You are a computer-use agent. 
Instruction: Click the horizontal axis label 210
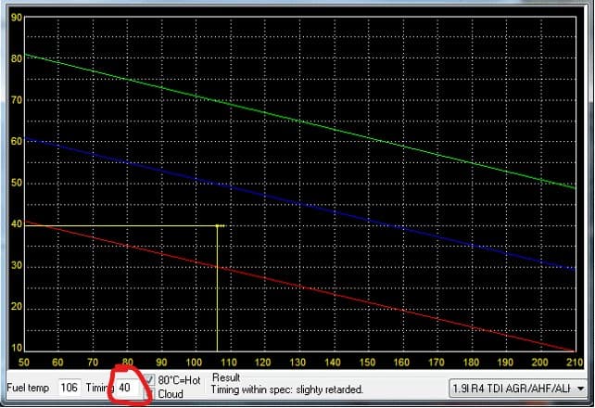click(574, 362)
